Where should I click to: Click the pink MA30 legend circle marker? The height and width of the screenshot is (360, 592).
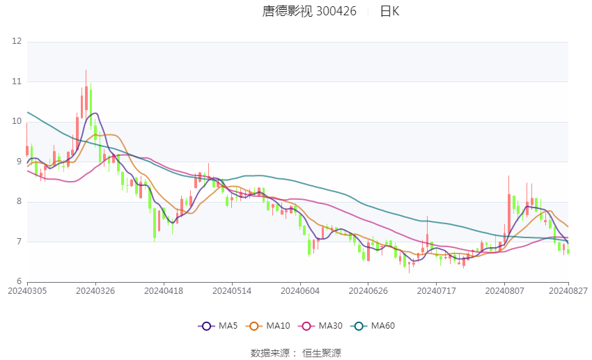pyautogui.click(x=304, y=326)
